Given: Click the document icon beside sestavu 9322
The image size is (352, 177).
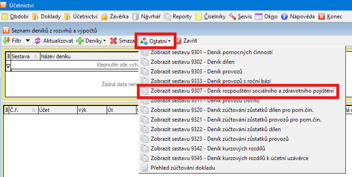Looking at the screenshot, I should click(145, 129).
